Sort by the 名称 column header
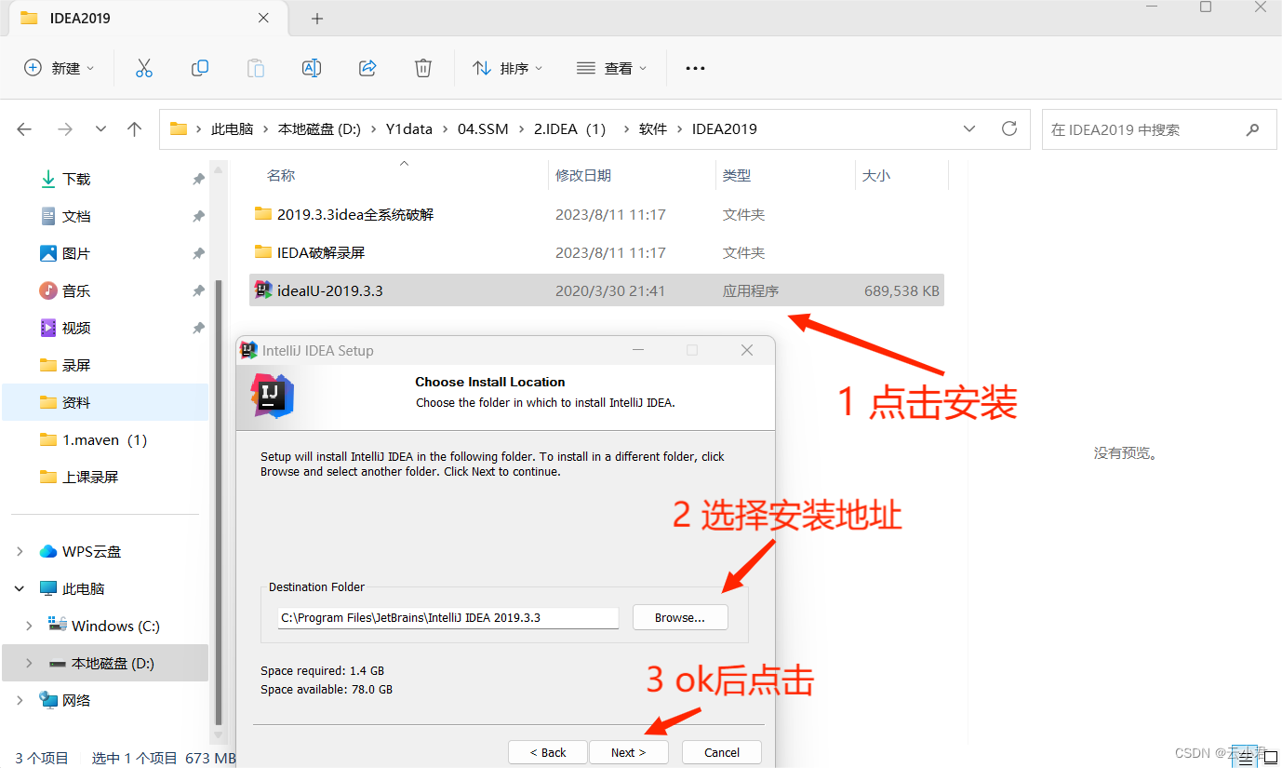This screenshot has width=1282, height=768. [281, 175]
